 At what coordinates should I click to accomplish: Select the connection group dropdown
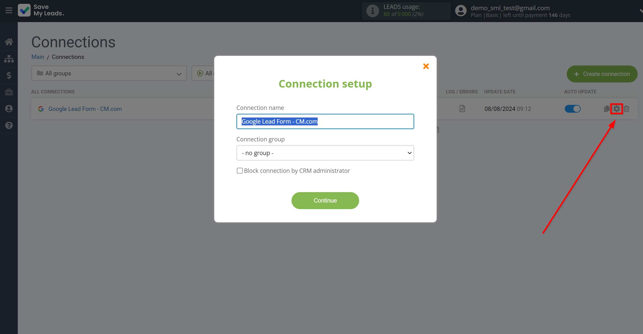coord(325,153)
